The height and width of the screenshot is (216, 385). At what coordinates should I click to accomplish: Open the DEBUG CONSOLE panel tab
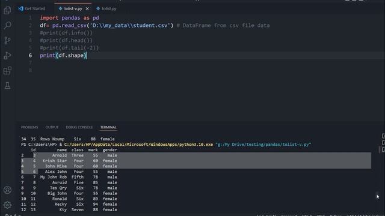pyautogui.click(x=79, y=127)
